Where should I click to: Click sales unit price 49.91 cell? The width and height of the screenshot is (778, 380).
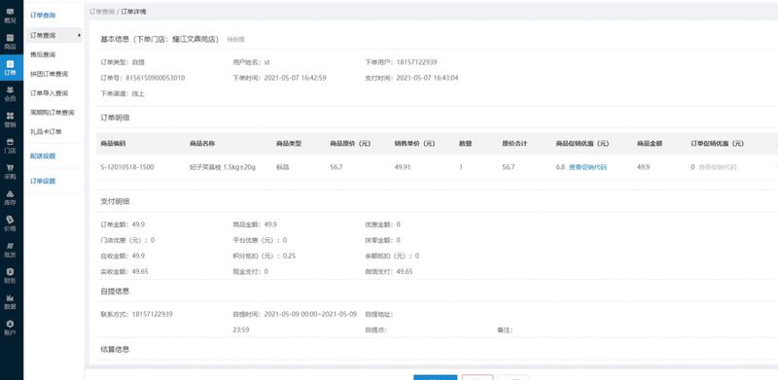click(x=403, y=167)
